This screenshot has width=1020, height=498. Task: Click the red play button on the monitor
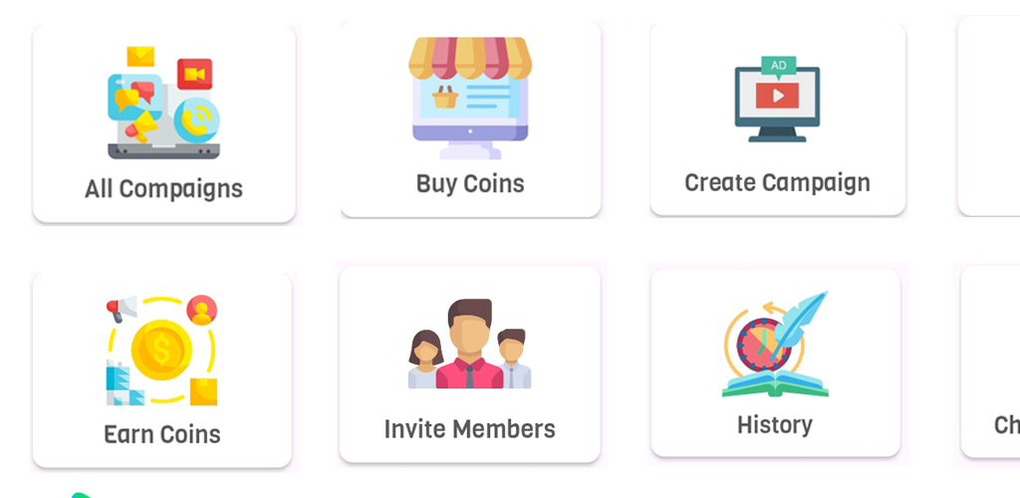[x=777, y=96]
